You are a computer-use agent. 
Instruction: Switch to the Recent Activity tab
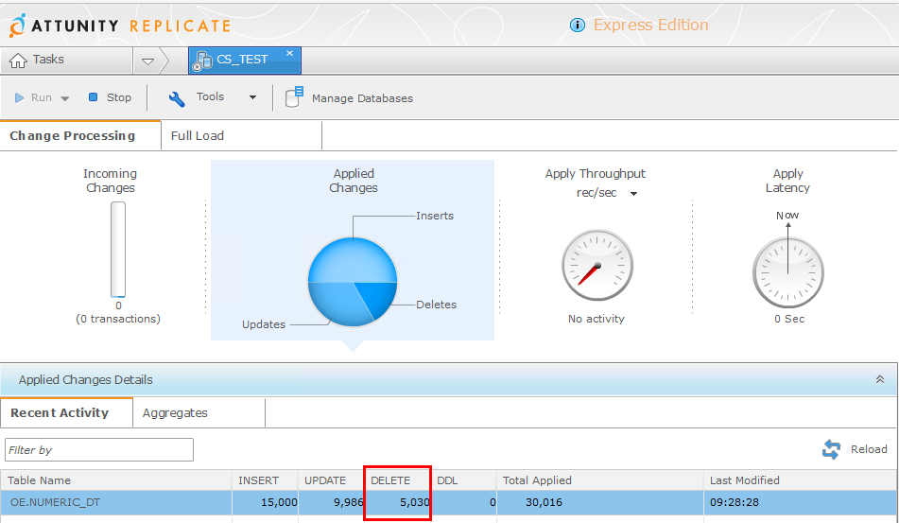[x=66, y=413]
